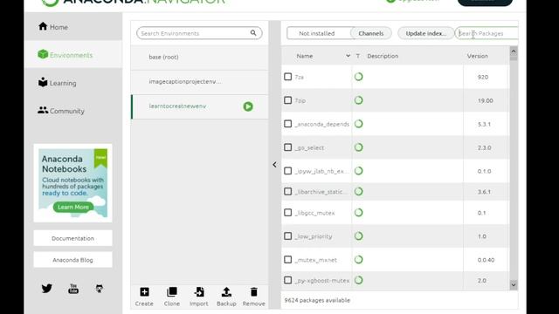Tick the _mutex_mxnet checkbox
559x314 pixels.
pos(287,260)
